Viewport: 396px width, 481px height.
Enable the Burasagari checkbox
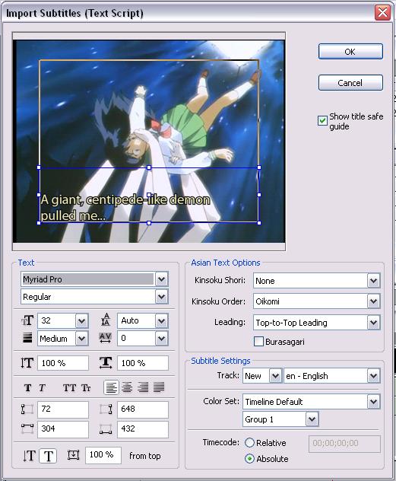pos(258,342)
